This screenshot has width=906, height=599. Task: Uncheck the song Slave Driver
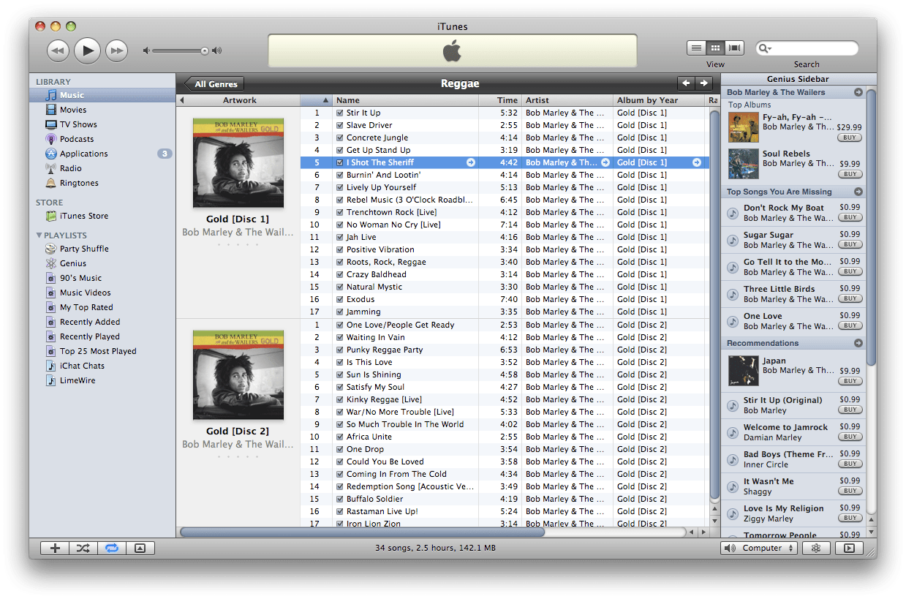pyautogui.click(x=341, y=124)
